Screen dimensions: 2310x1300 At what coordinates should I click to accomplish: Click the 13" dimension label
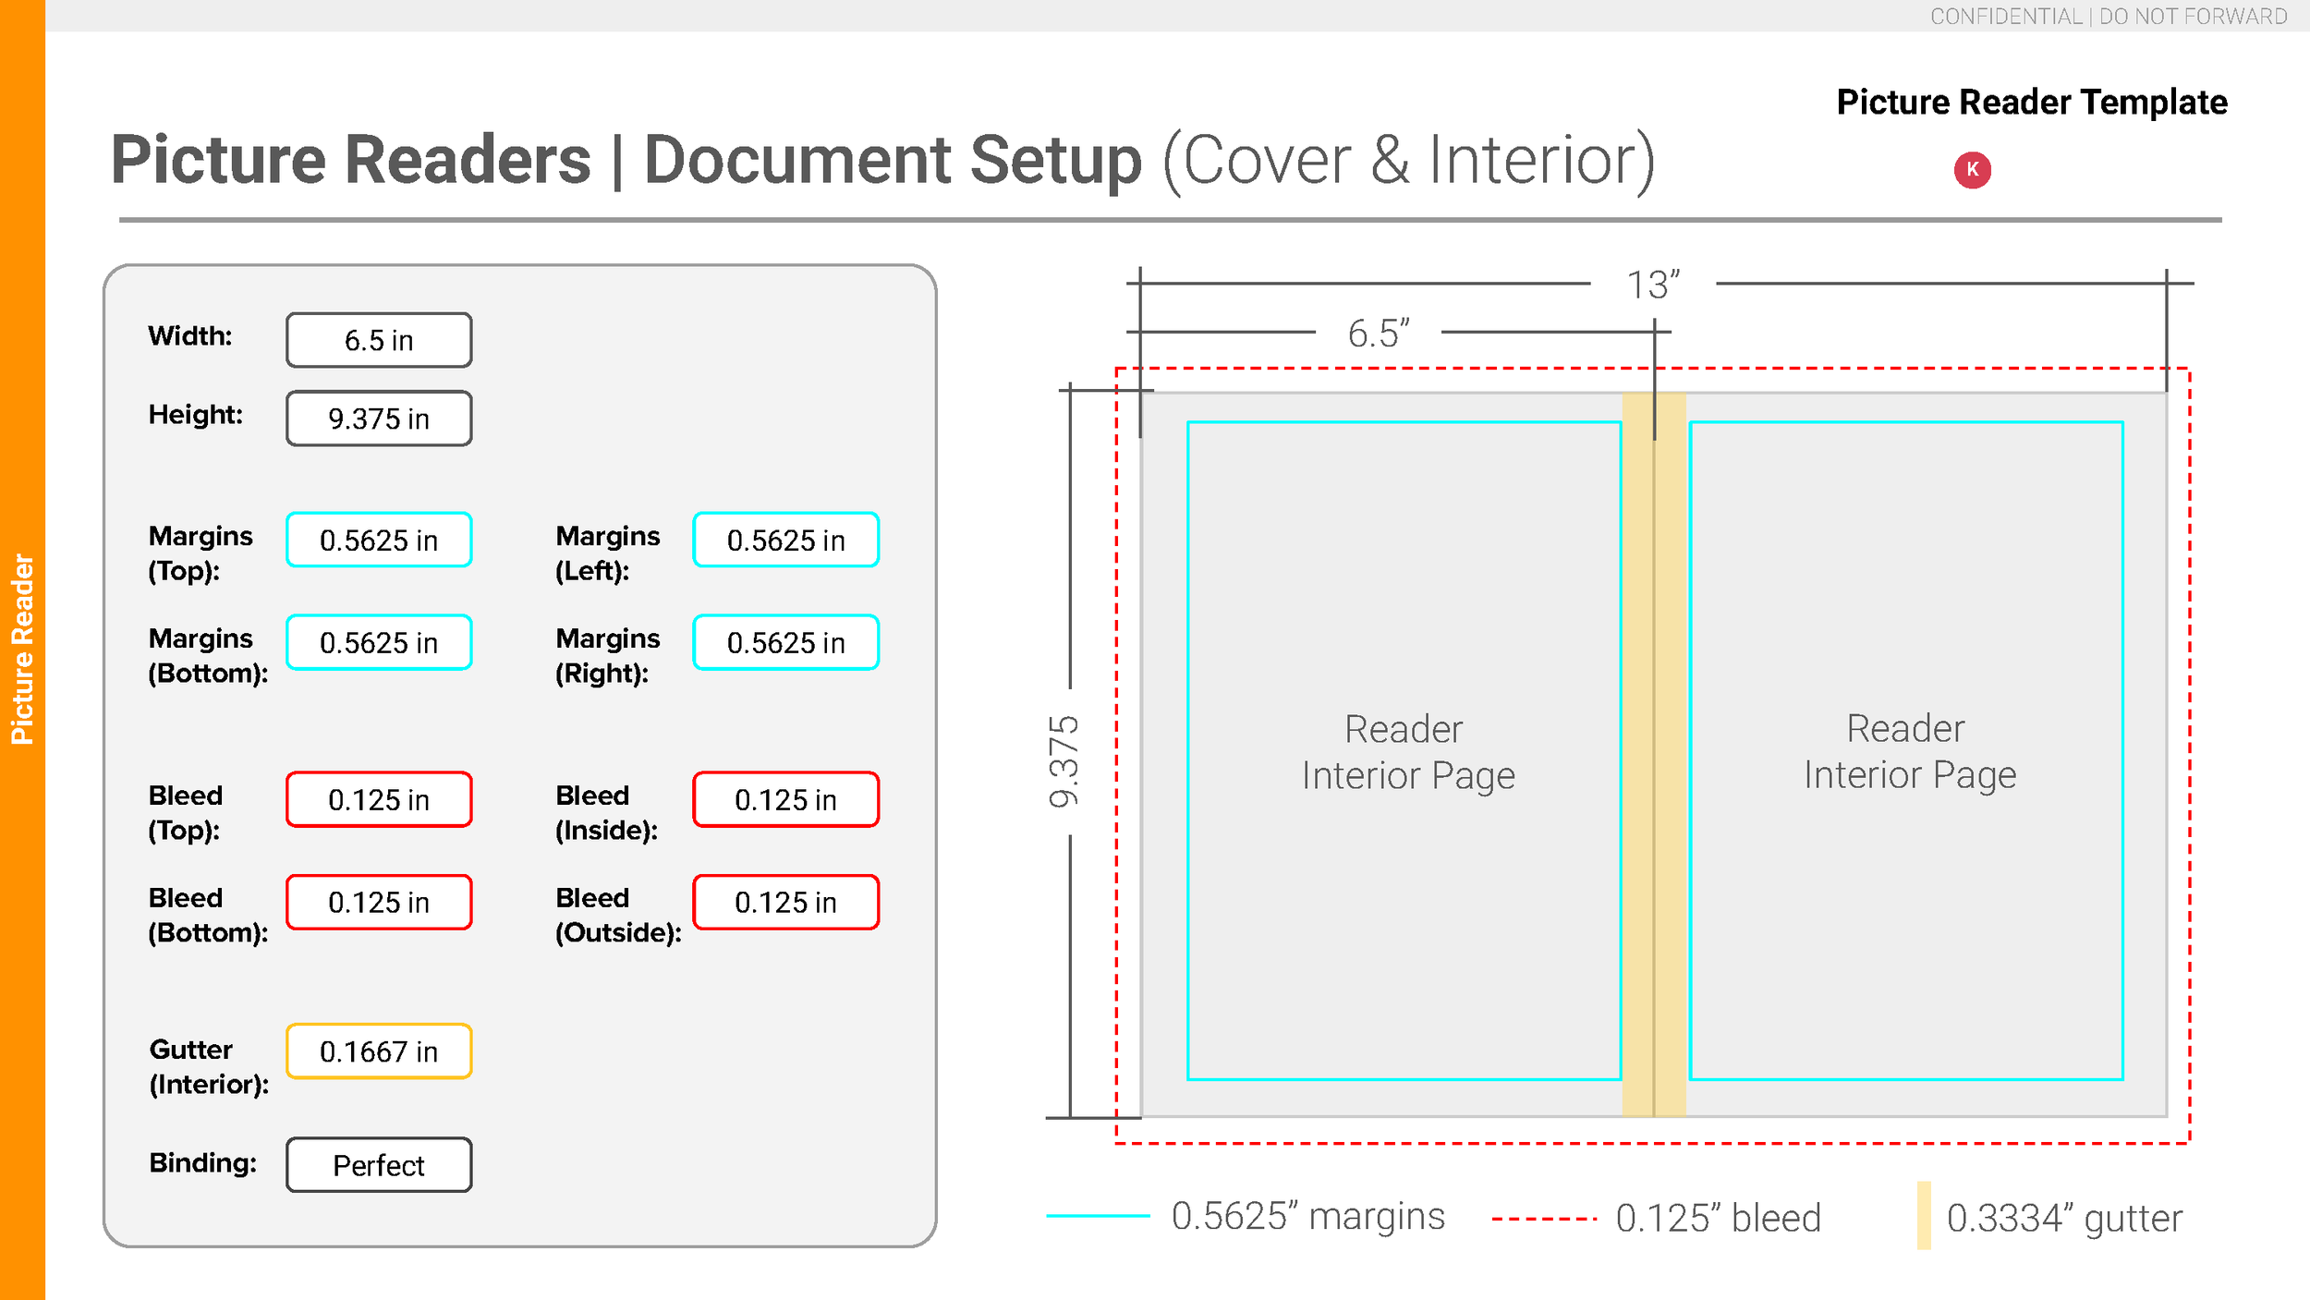tap(1653, 285)
